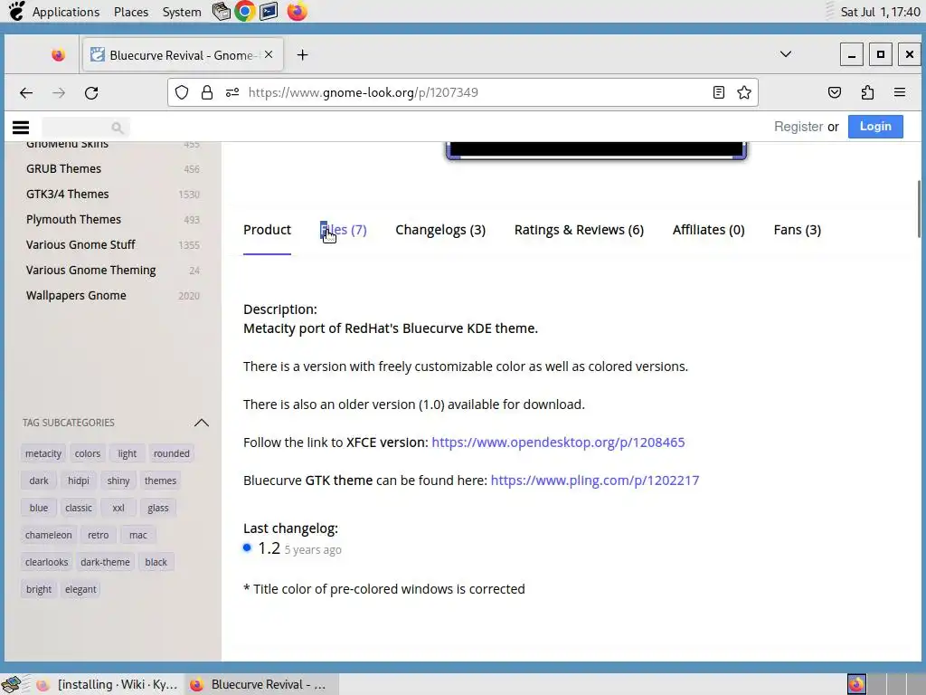Screen dimensions: 926x695
Task: Open site permissions icon in address bar
Action: coord(232,92)
